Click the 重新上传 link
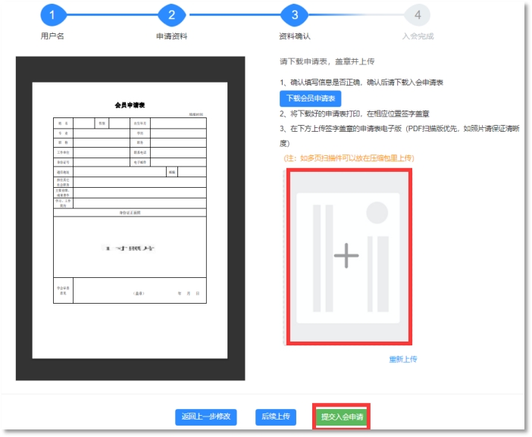Screen dimensions: 532x437 coord(402,359)
